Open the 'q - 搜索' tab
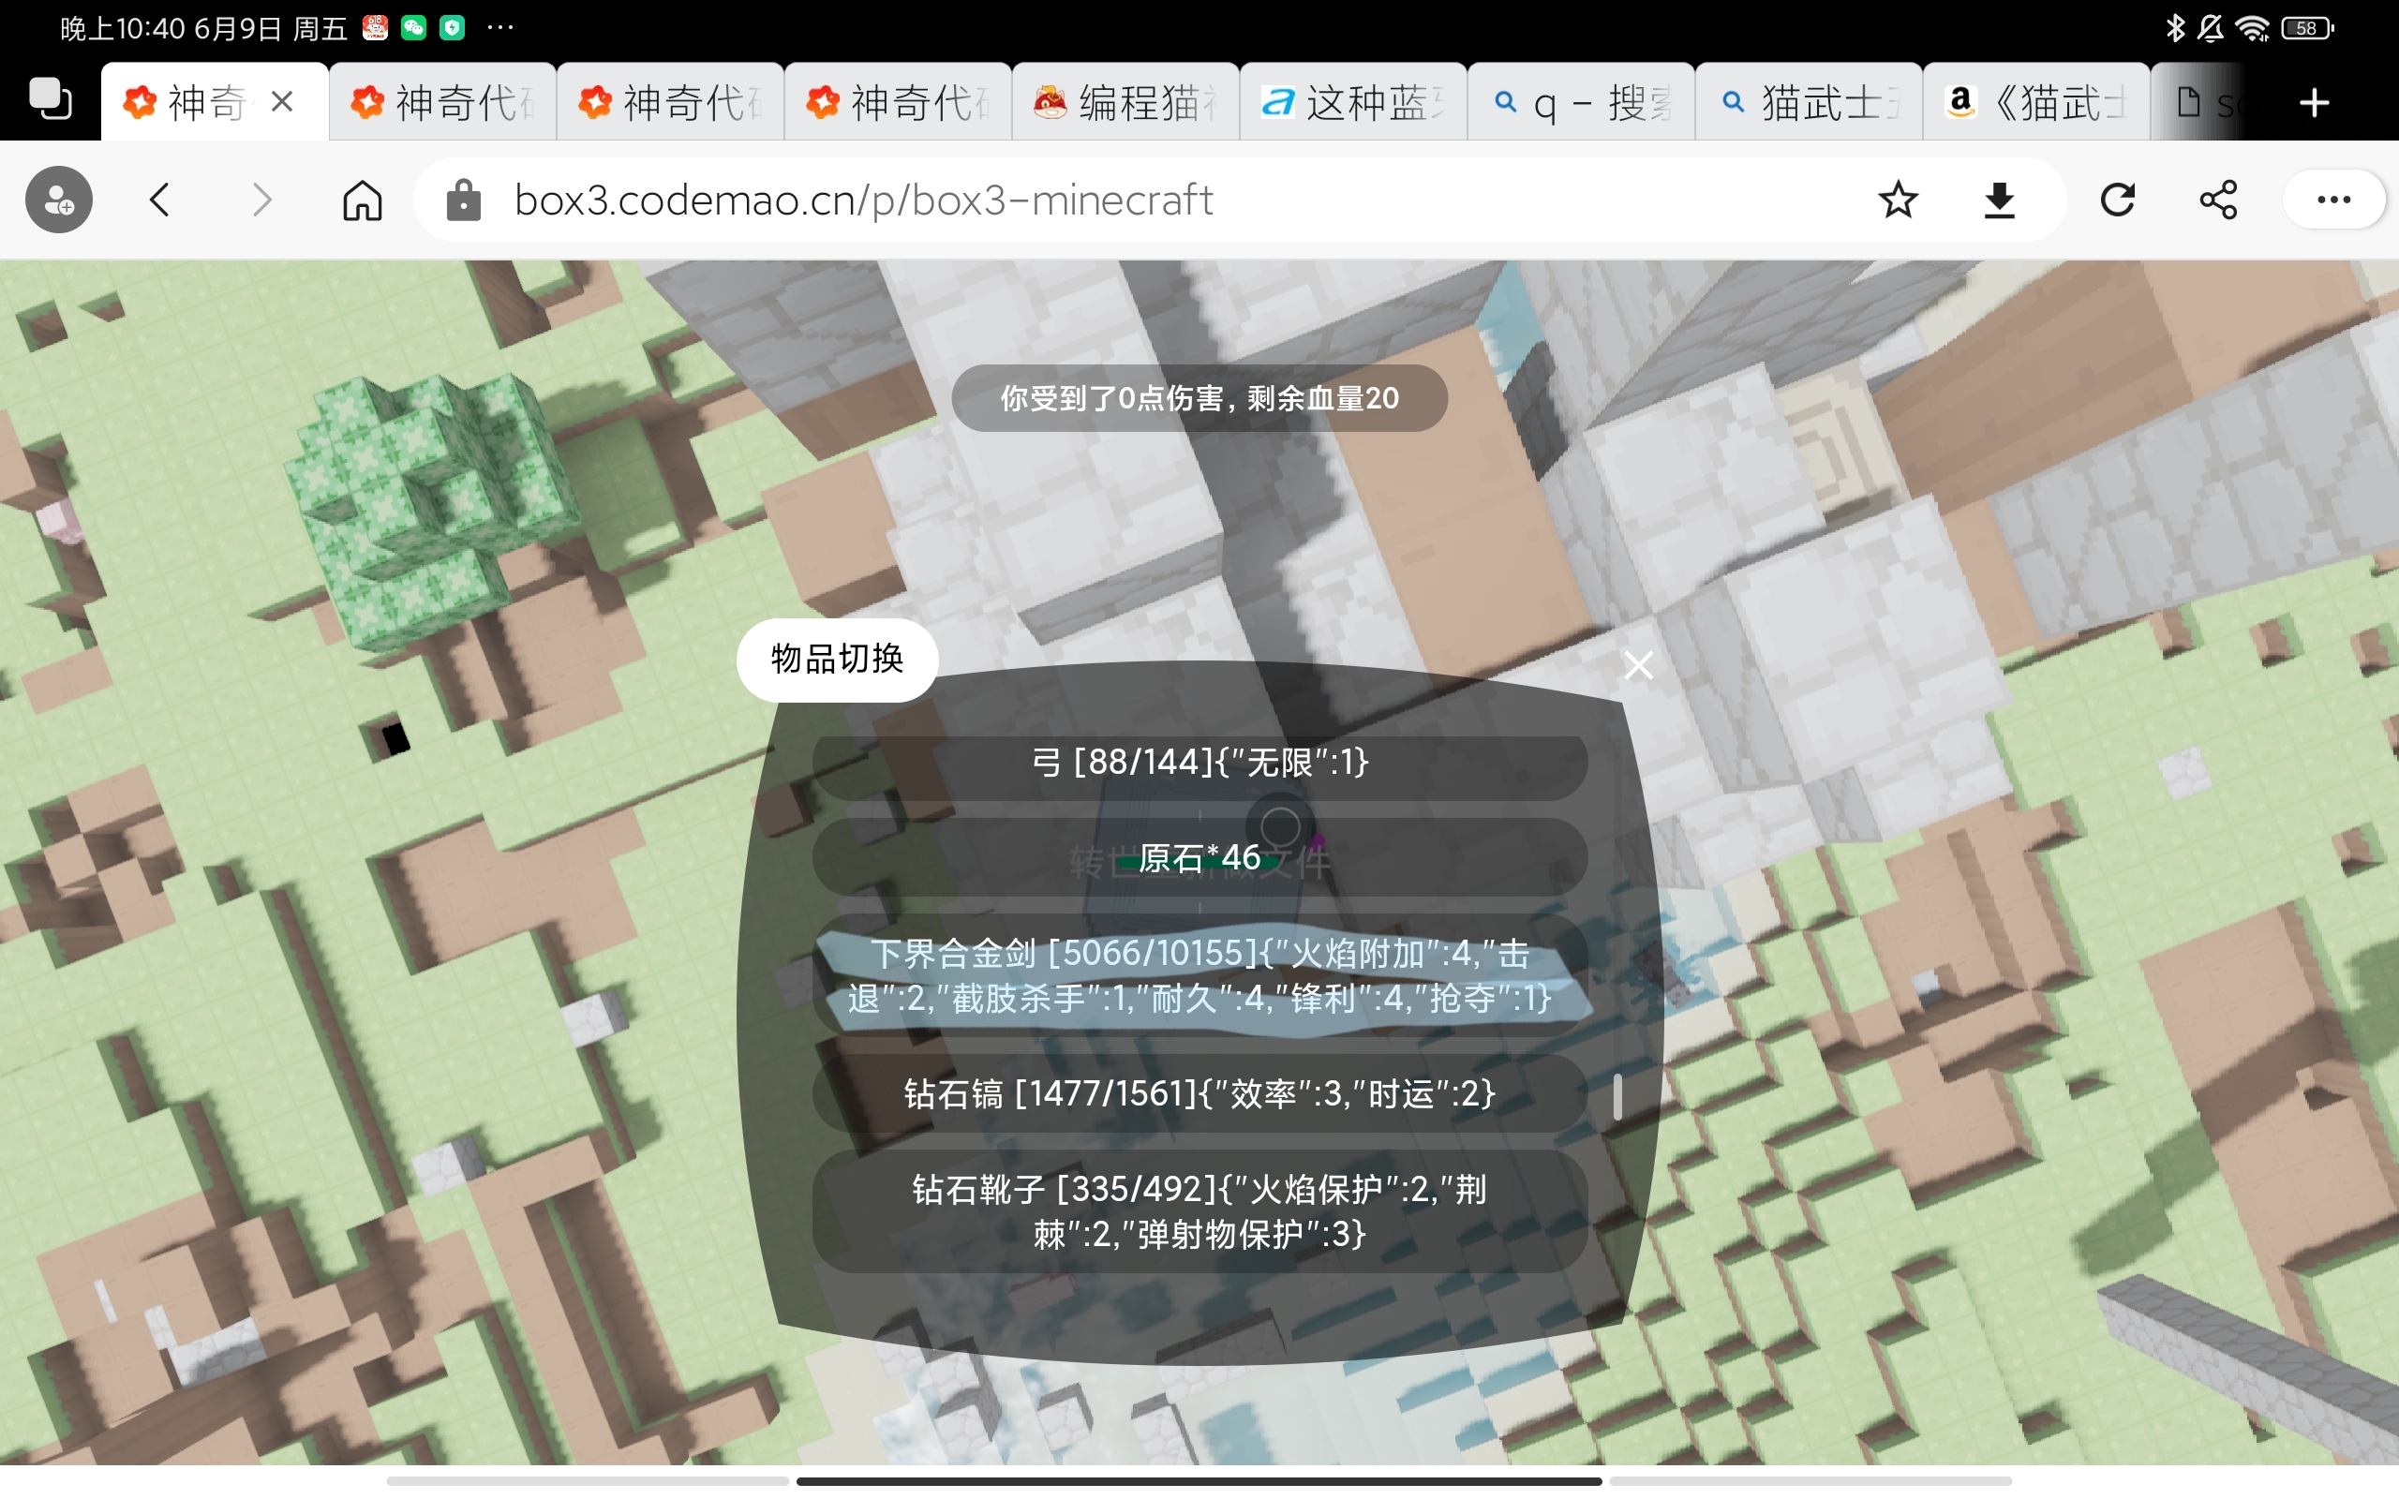 coord(1582,102)
